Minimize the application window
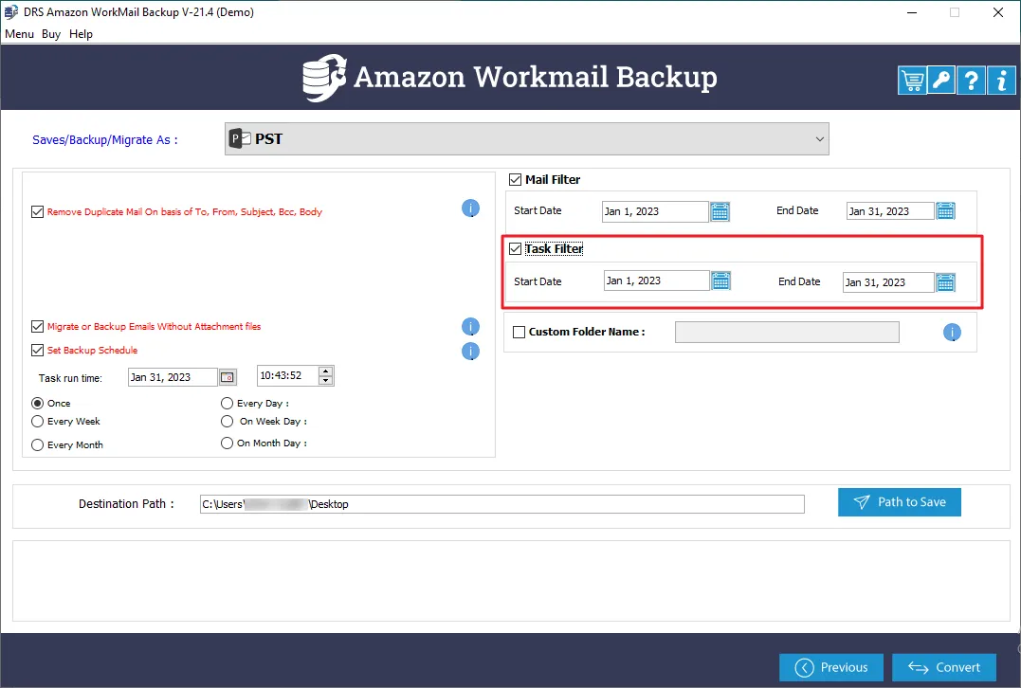 pos(912,12)
